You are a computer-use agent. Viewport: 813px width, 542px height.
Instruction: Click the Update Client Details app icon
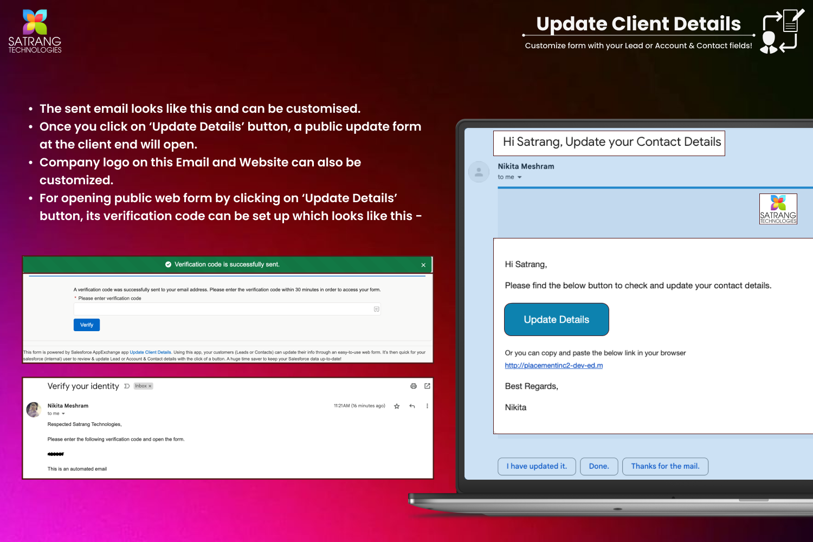coord(782,31)
